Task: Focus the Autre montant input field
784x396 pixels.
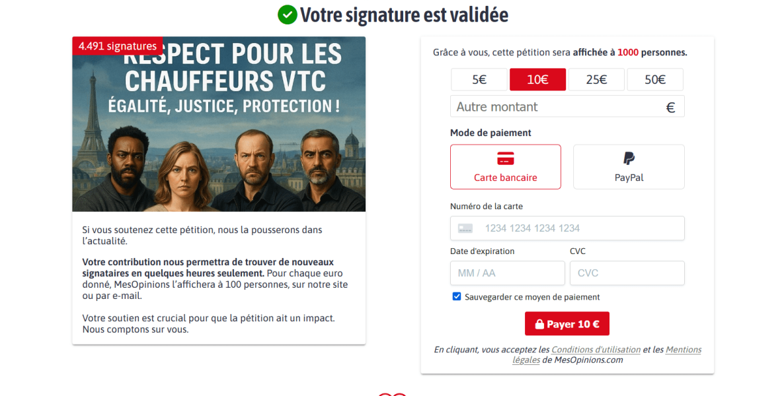Action: 567,106
